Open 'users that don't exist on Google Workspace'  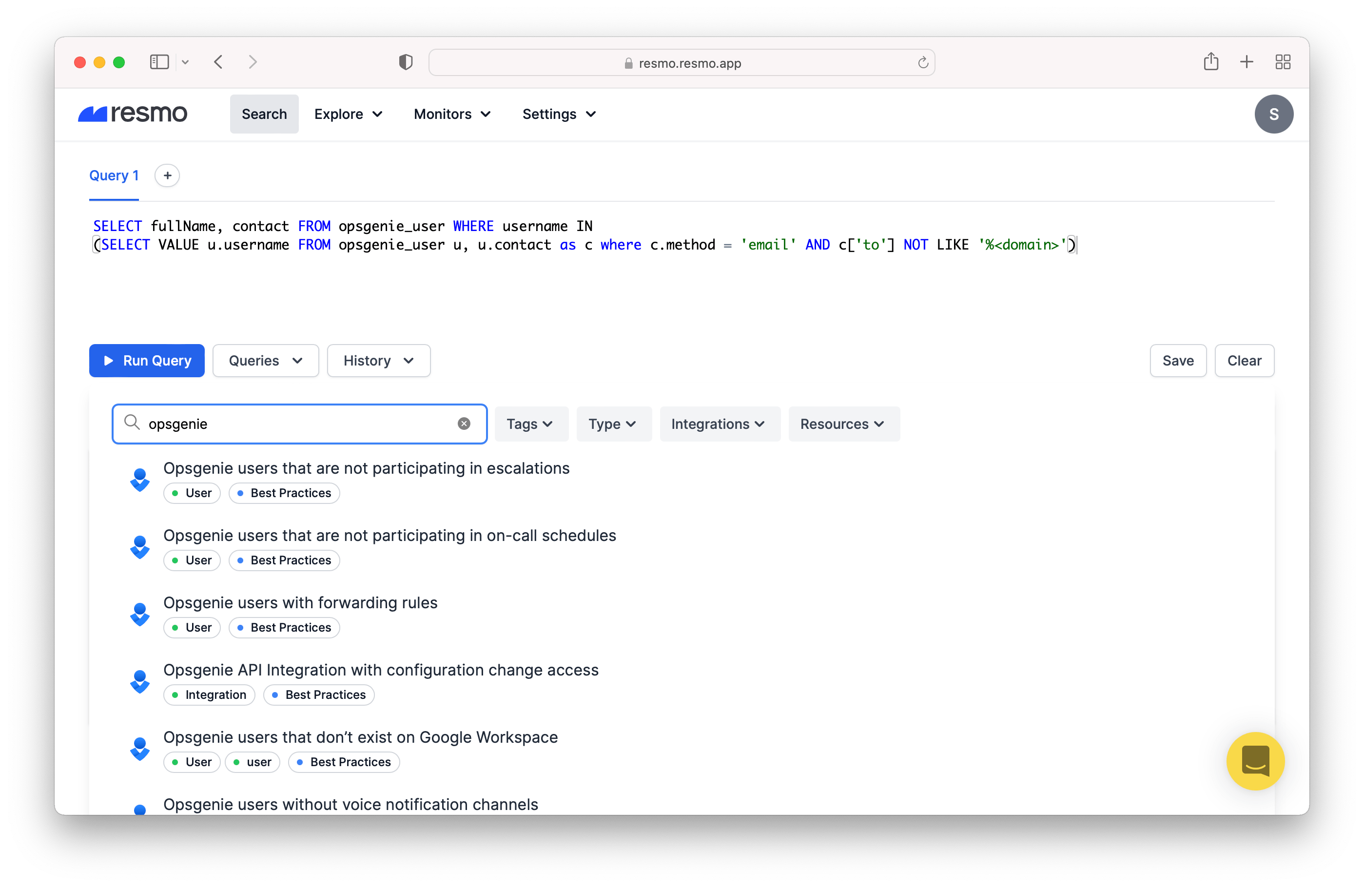pyautogui.click(x=360, y=737)
